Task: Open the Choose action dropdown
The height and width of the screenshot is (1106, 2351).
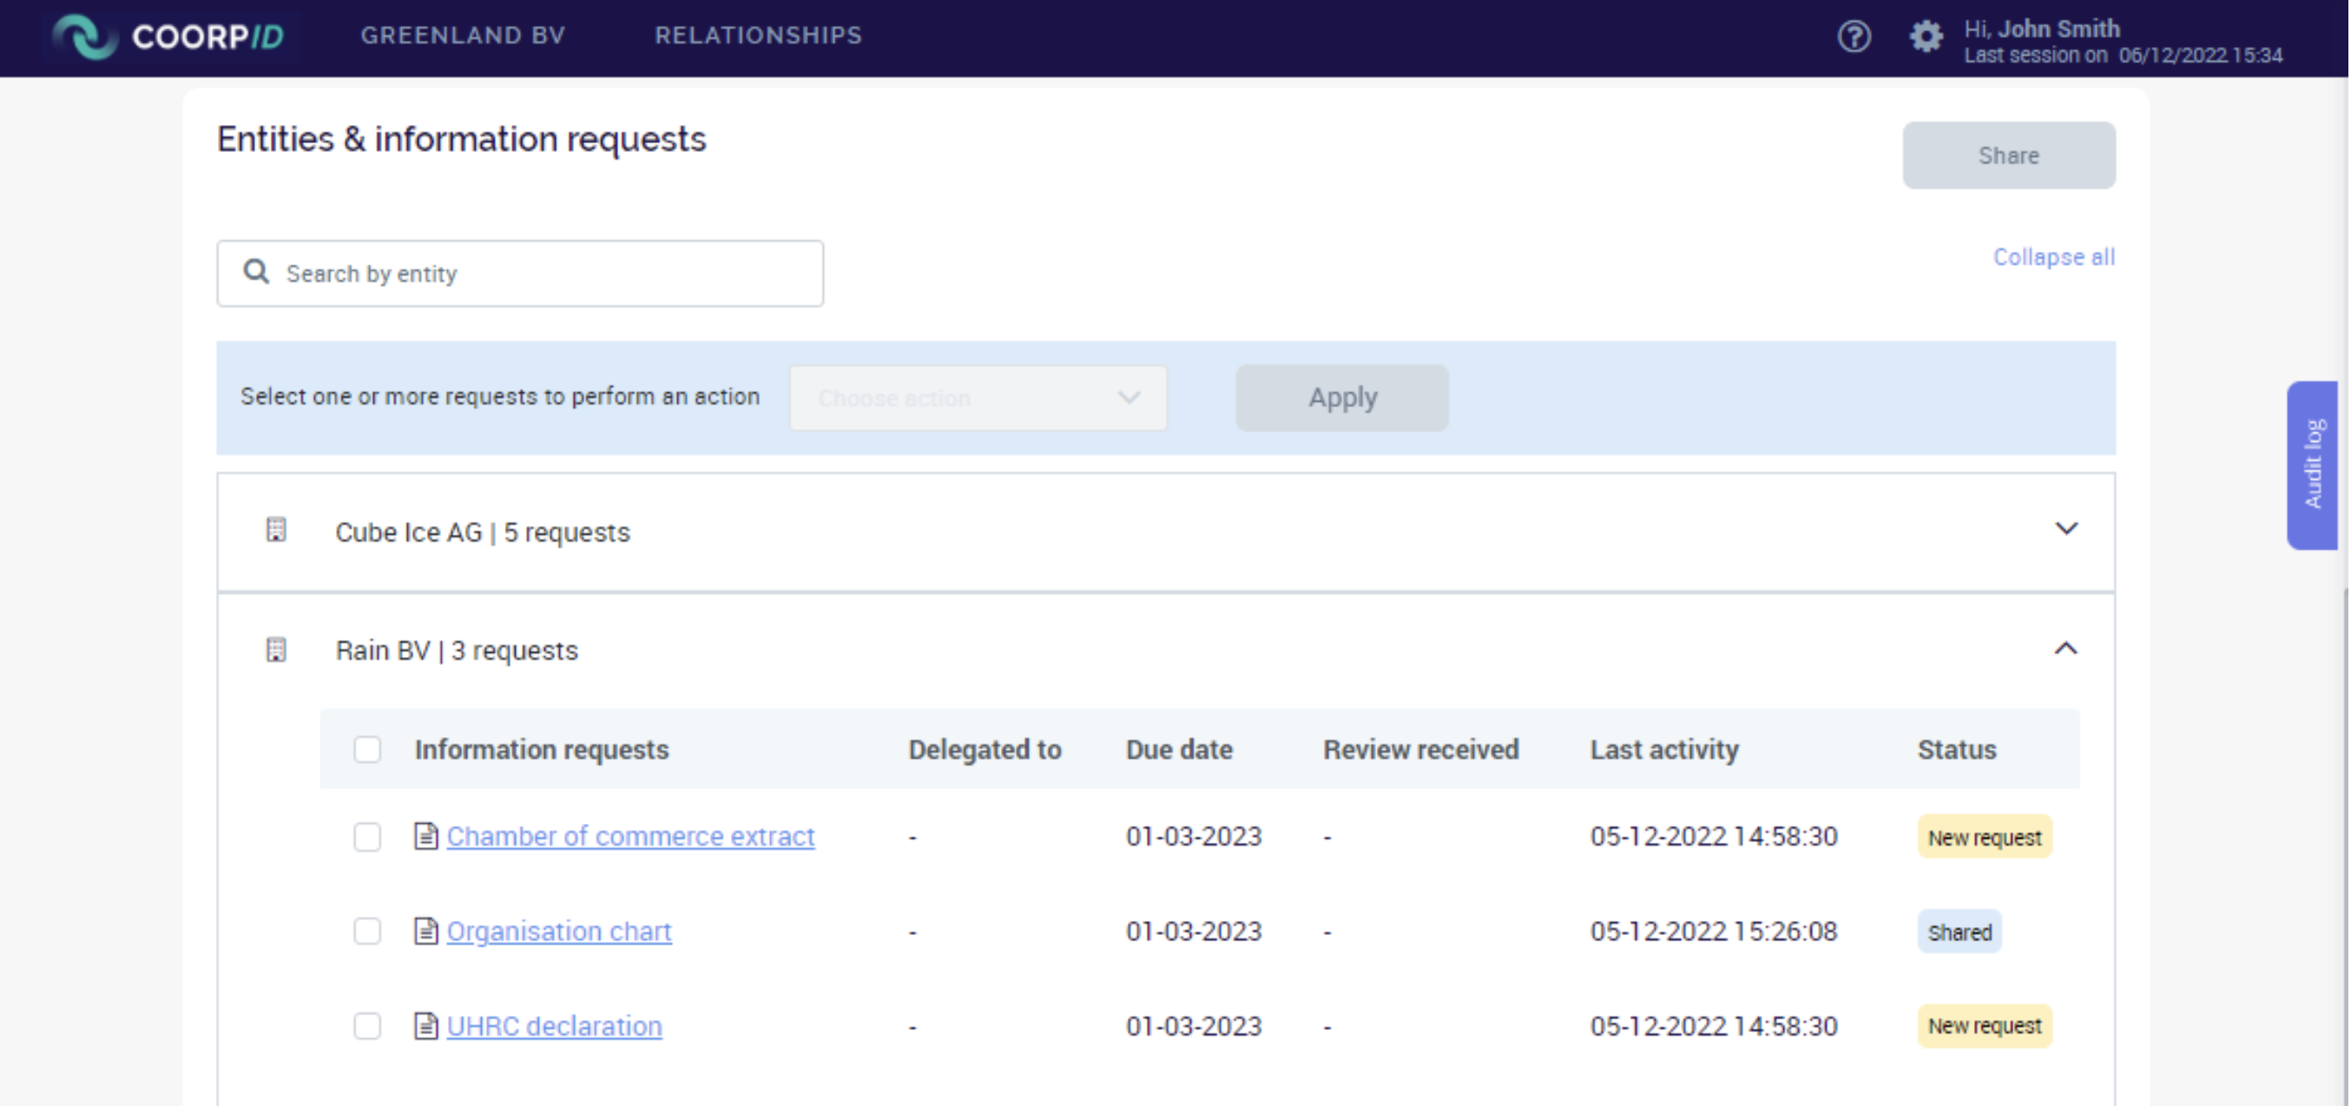Action: [x=978, y=398]
